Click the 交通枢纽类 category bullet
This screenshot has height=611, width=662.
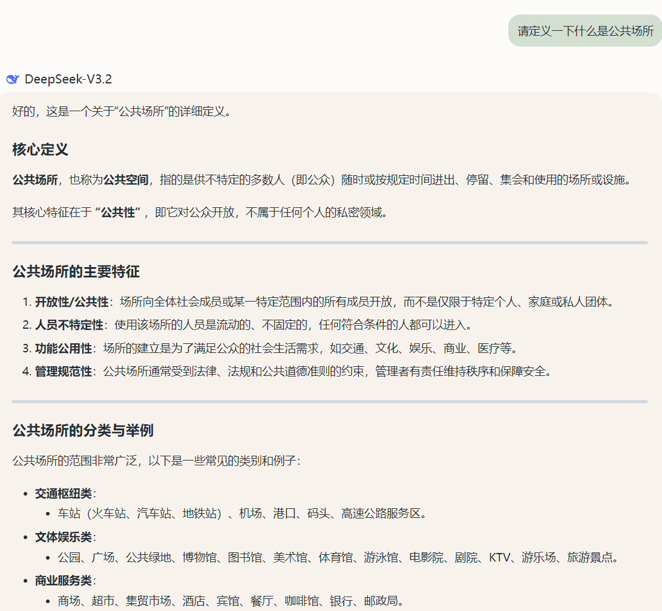[x=63, y=493]
